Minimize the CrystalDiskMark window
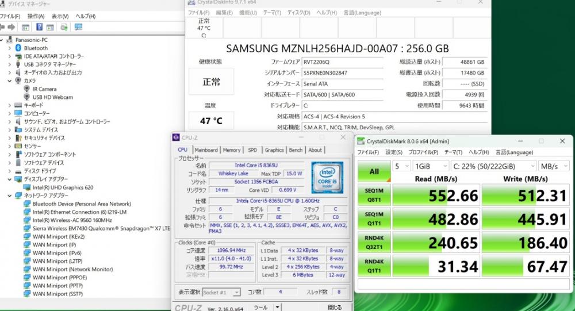This screenshot has width=575, height=311. click(520, 141)
